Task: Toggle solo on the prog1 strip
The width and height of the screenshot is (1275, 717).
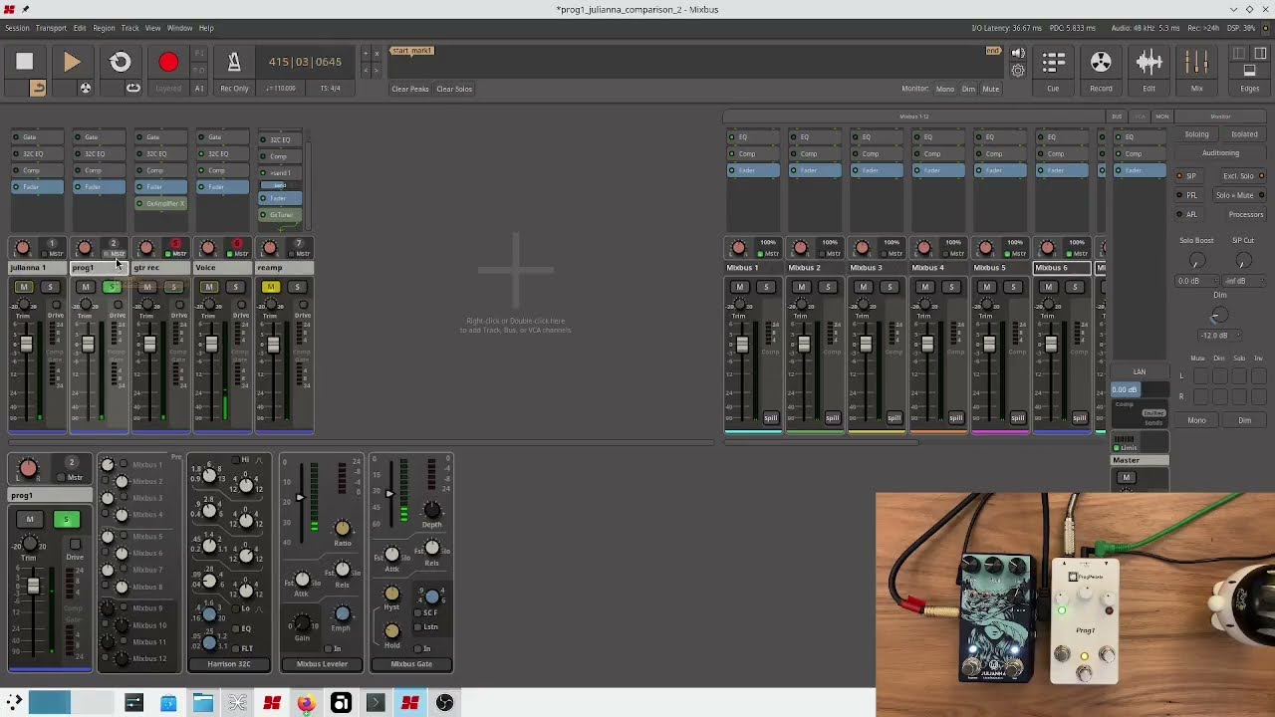Action: [112, 287]
